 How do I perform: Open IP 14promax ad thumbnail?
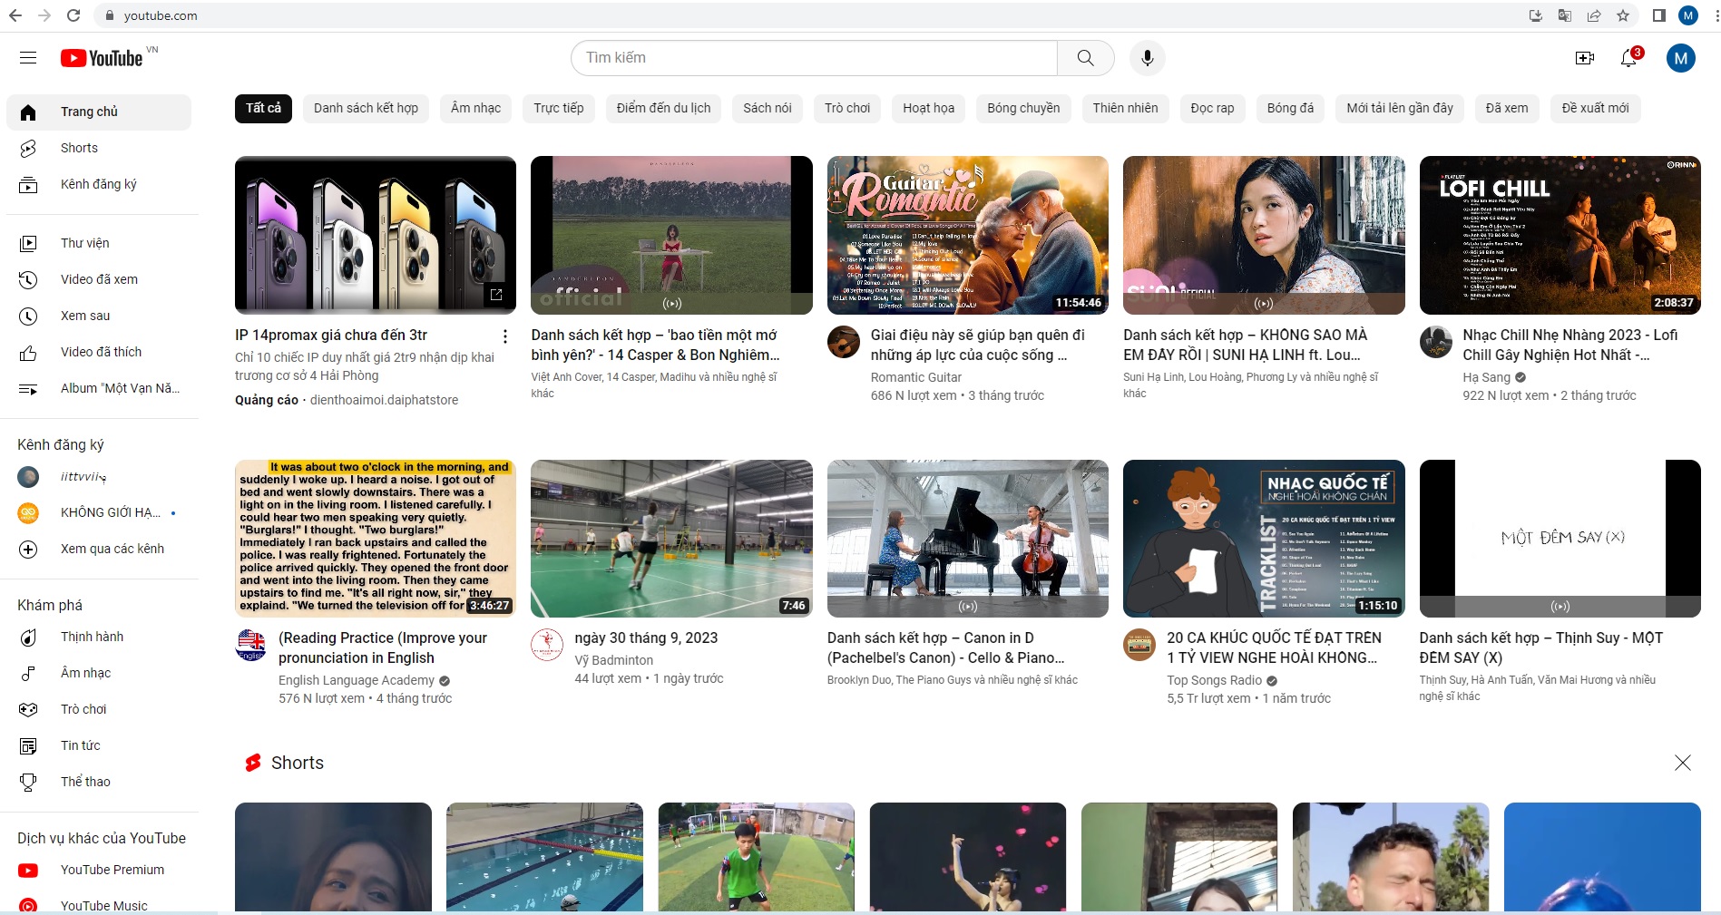click(376, 236)
